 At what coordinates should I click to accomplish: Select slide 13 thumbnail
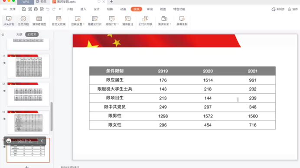(x=28, y=122)
